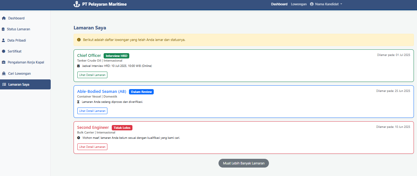Viewport: 417px width, 176px height.
Task: Click the certificate badge icon for Sertifikat
Action: (x=3, y=51)
